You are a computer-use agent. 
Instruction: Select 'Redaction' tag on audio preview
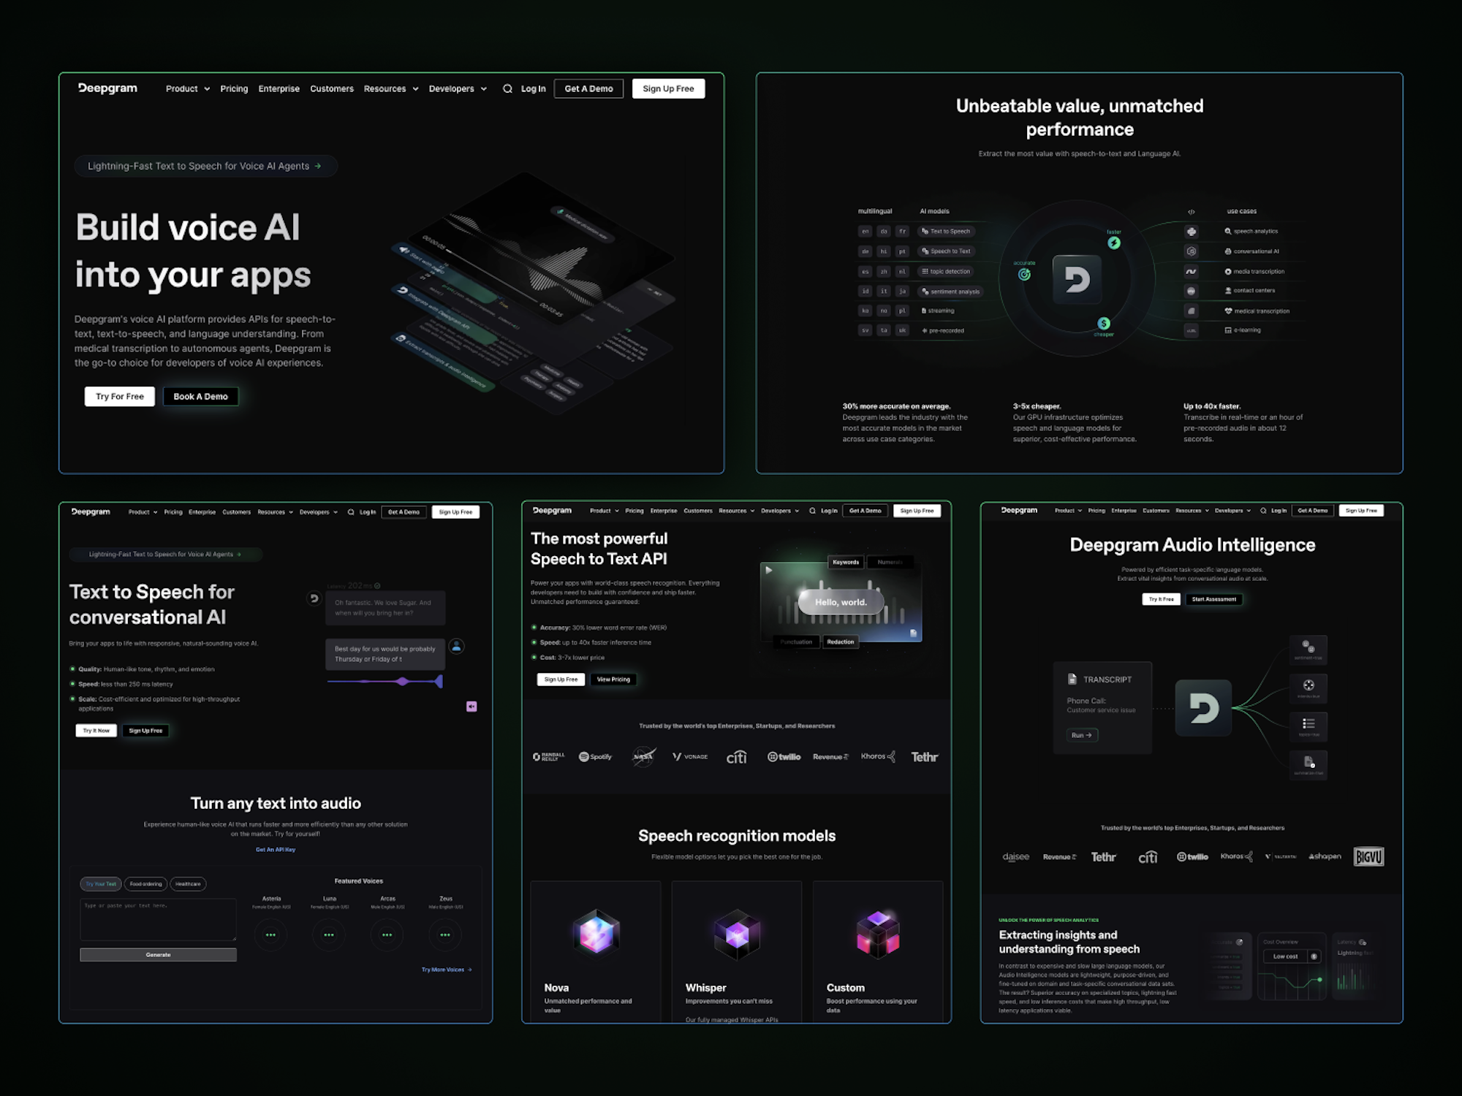(x=841, y=642)
